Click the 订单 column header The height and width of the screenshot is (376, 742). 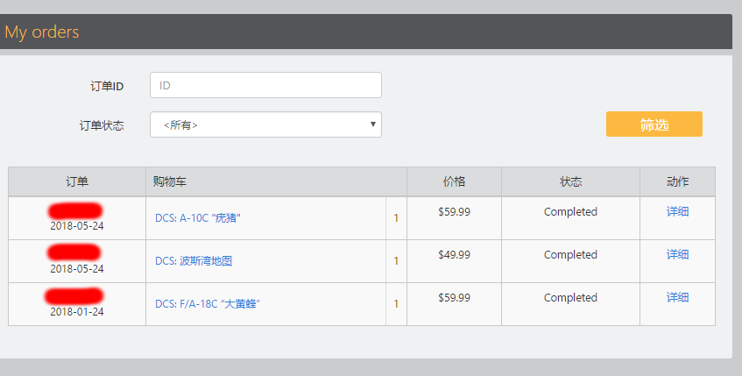point(77,181)
